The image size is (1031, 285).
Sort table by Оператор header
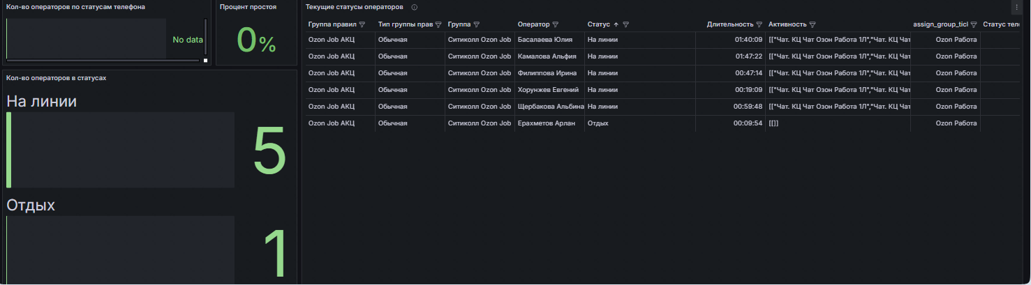[533, 24]
